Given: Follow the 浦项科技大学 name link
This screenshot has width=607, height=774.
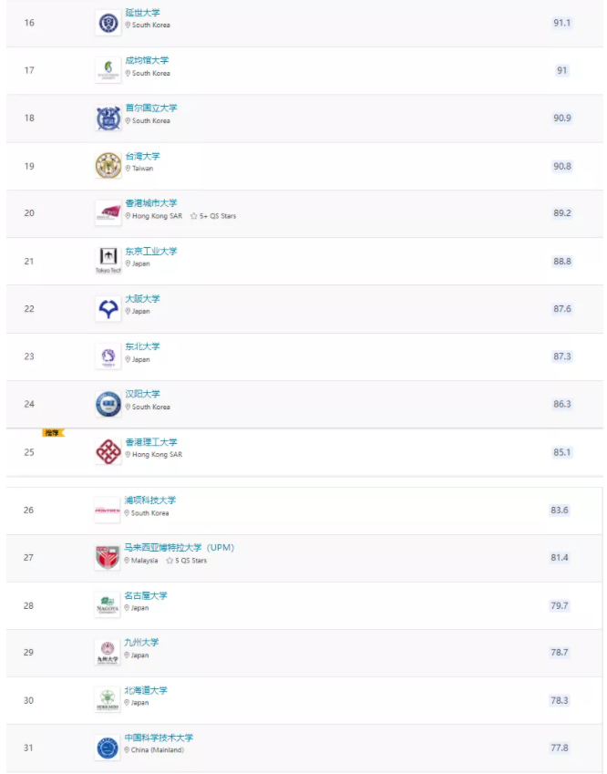Looking at the screenshot, I should [x=149, y=500].
